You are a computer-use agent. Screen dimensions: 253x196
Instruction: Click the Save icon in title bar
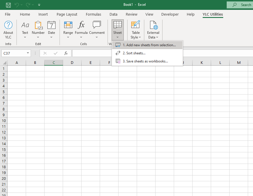(8, 5)
